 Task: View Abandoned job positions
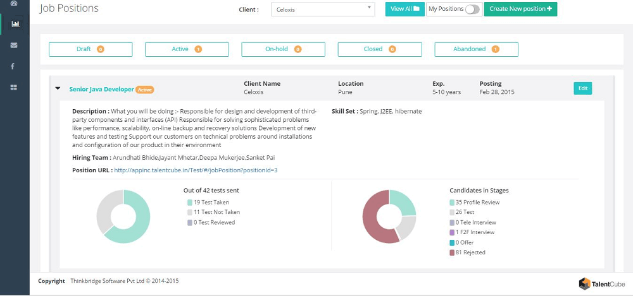coord(476,49)
